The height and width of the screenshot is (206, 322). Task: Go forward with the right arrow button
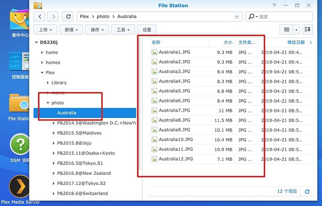[x=53, y=17]
